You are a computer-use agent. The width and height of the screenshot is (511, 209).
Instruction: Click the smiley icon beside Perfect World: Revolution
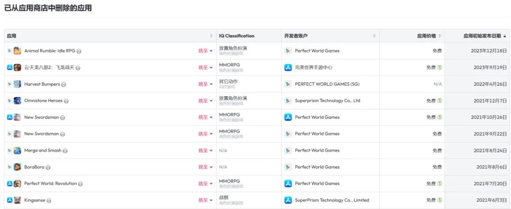[x=80, y=184]
